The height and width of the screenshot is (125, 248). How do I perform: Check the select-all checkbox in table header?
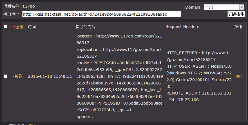pos(6,26)
